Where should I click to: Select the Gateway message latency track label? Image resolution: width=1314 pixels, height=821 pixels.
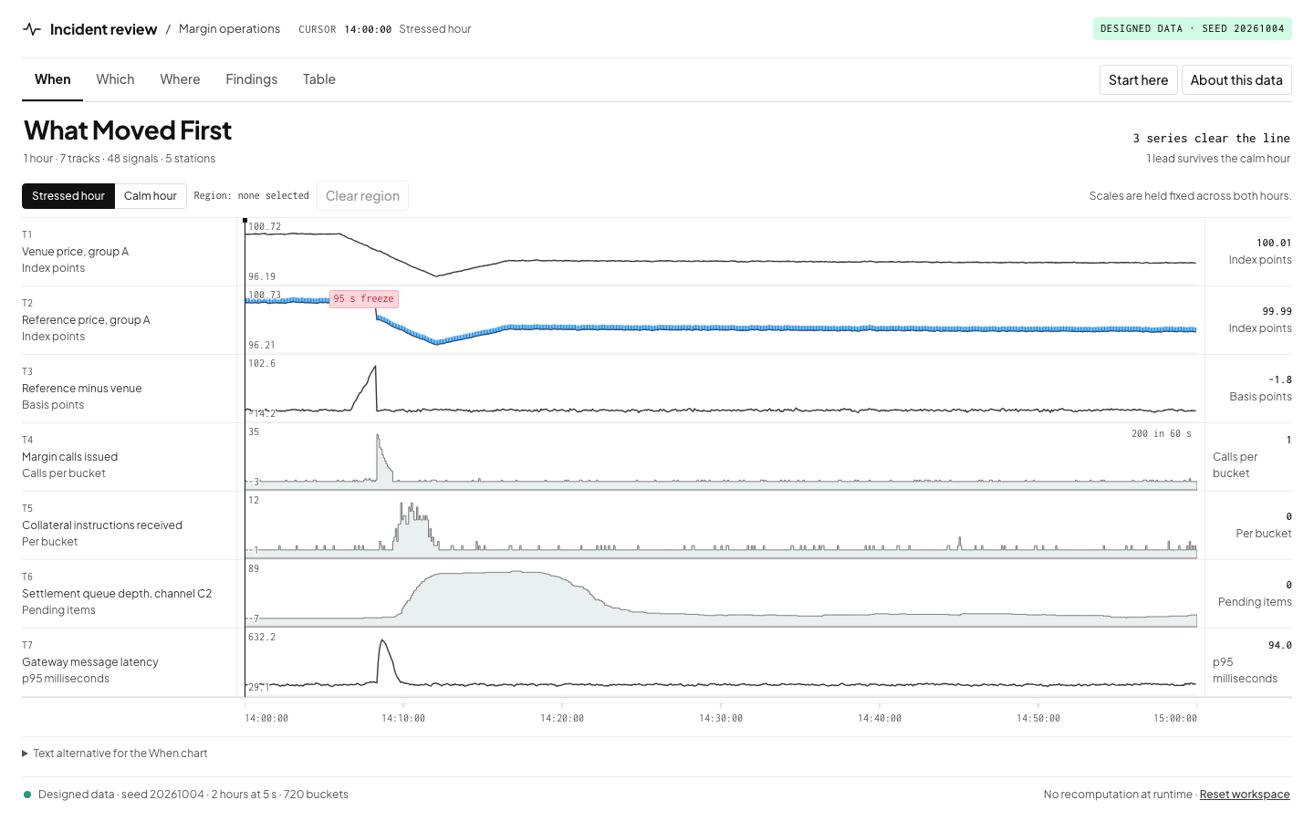point(90,662)
